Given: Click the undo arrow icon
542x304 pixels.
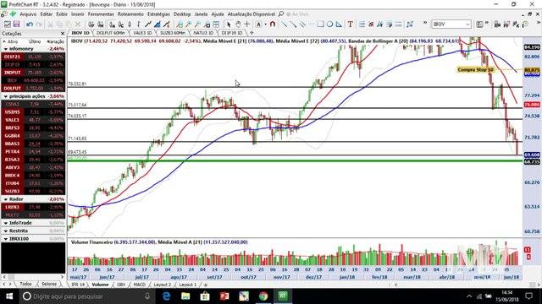Looking at the screenshot, I should pyautogui.click(x=30, y=24).
